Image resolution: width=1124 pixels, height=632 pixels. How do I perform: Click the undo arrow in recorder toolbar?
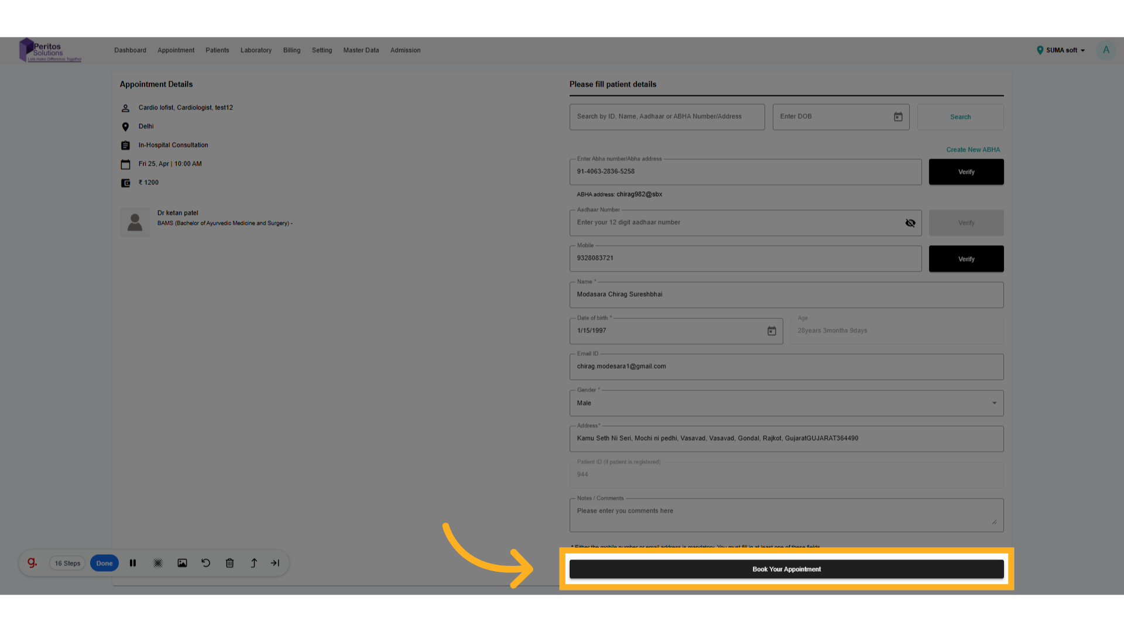[206, 563]
